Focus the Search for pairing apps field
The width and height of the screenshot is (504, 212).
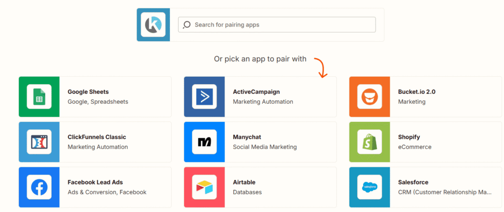[277, 25]
